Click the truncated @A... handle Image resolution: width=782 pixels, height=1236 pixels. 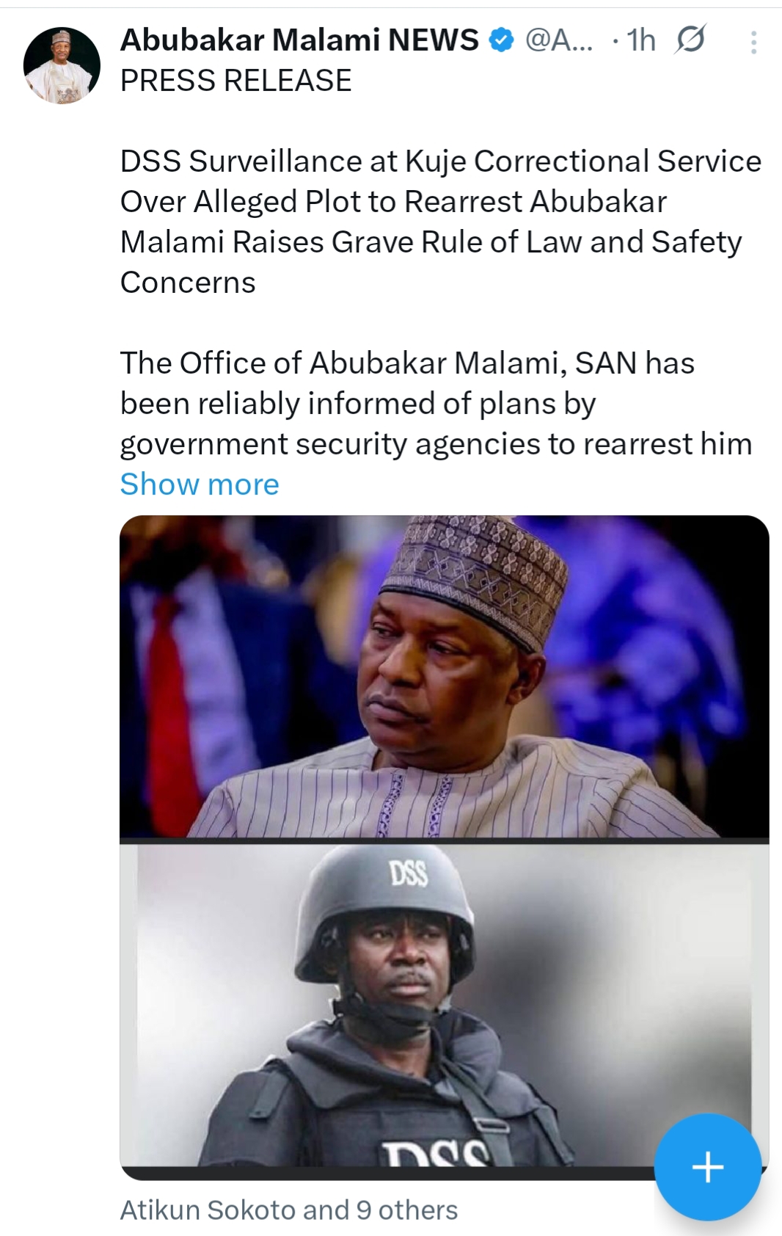(x=559, y=40)
